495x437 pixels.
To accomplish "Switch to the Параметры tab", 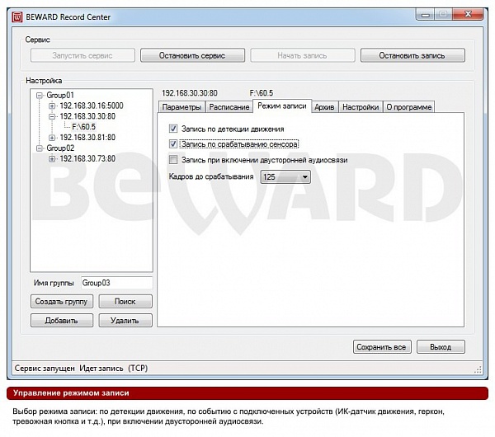I will coord(181,107).
